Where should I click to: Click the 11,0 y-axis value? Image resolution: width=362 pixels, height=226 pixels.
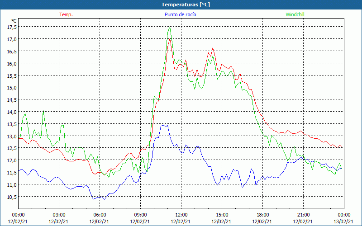[x=12, y=185]
